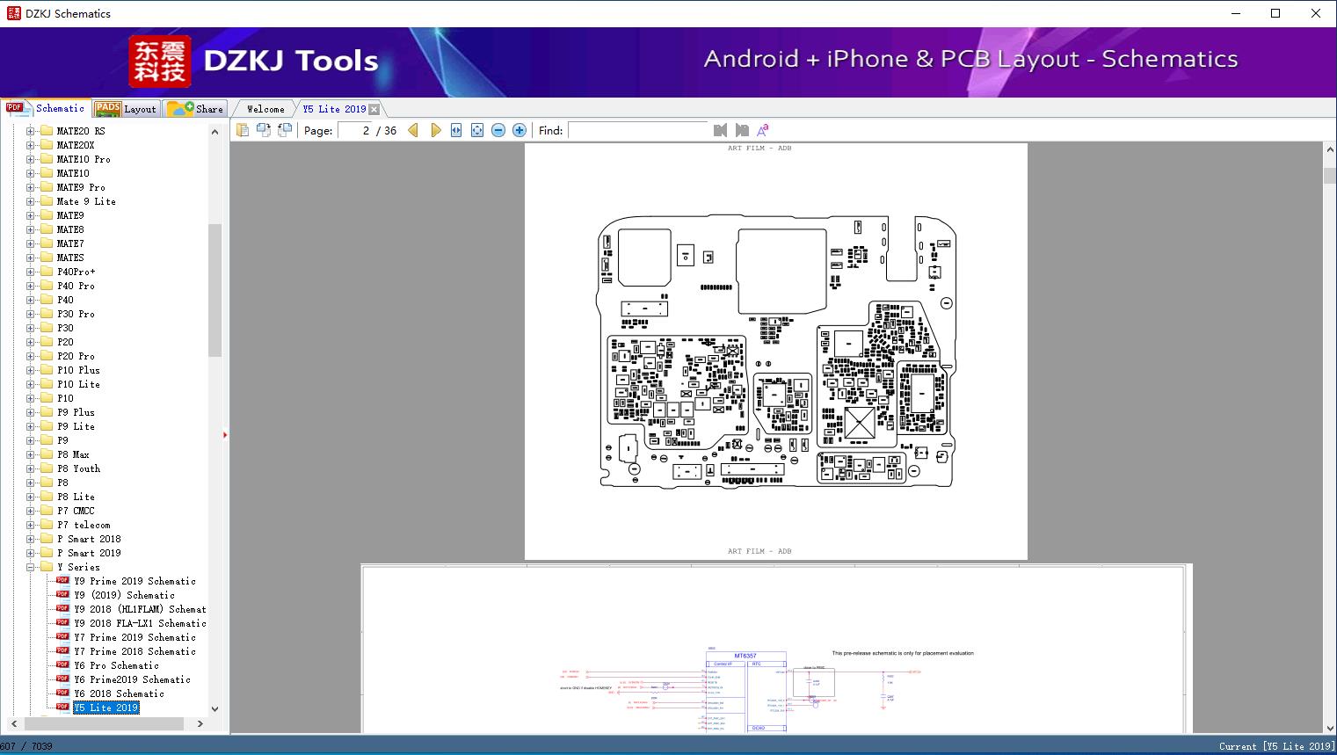Screen dimensions: 1337x755
Task: Open the Welcome tab
Action: click(265, 109)
